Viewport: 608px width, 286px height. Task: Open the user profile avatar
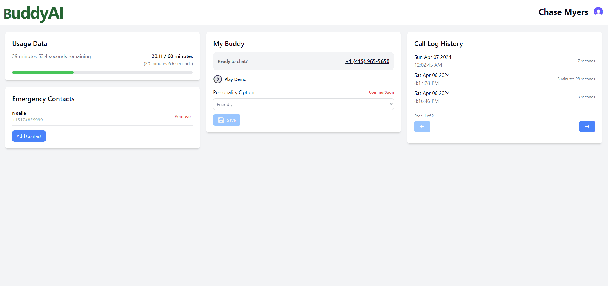click(598, 12)
